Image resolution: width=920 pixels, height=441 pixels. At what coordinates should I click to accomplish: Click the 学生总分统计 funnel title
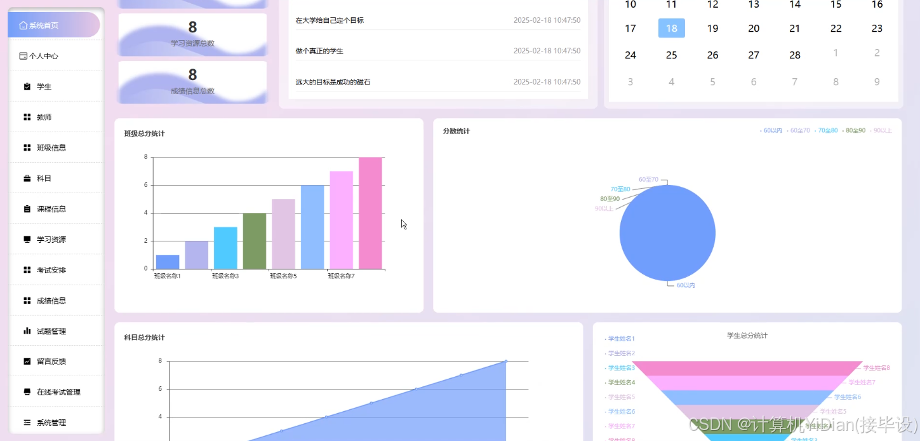[747, 336]
